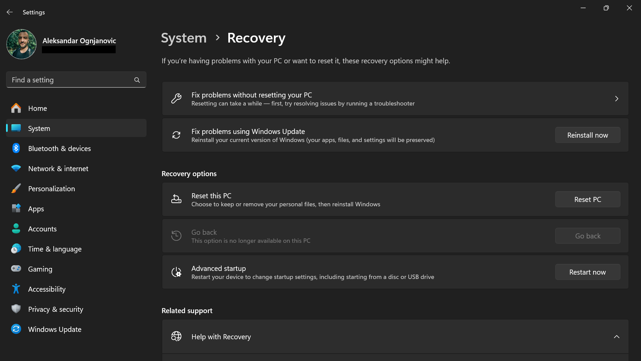
Task: Click the Aleksandar Ognjanovic account name
Action: pos(79,41)
